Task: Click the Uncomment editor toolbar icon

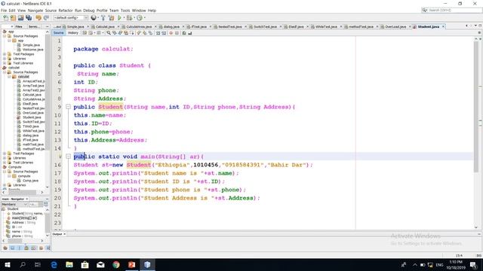Action: [189, 33]
